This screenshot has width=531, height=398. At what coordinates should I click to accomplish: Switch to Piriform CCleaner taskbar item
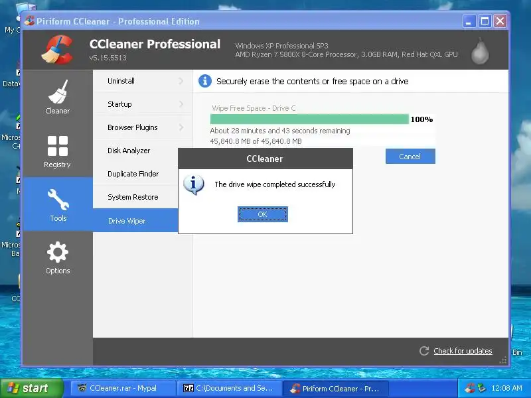[x=335, y=388]
